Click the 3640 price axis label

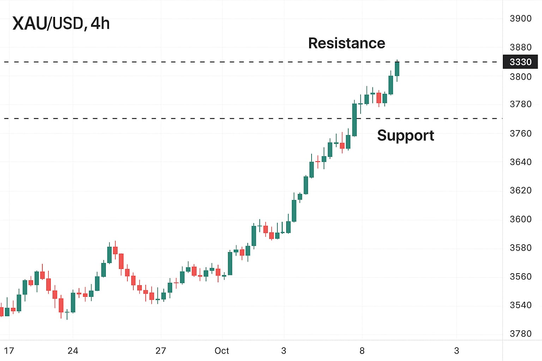click(x=520, y=162)
